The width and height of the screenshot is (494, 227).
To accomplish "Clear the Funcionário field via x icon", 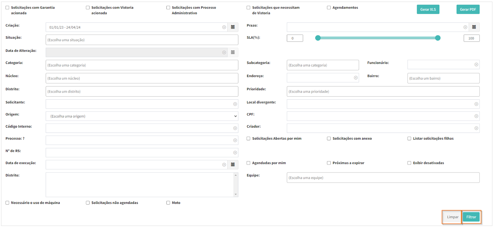I will [x=476, y=65].
